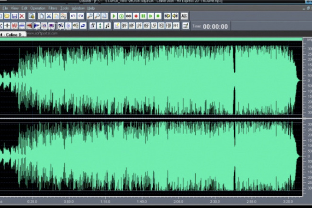Click the 0:25.0 mark on the time ruler
The height and width of the screenshot is (208, 312).
click(32, 201)
